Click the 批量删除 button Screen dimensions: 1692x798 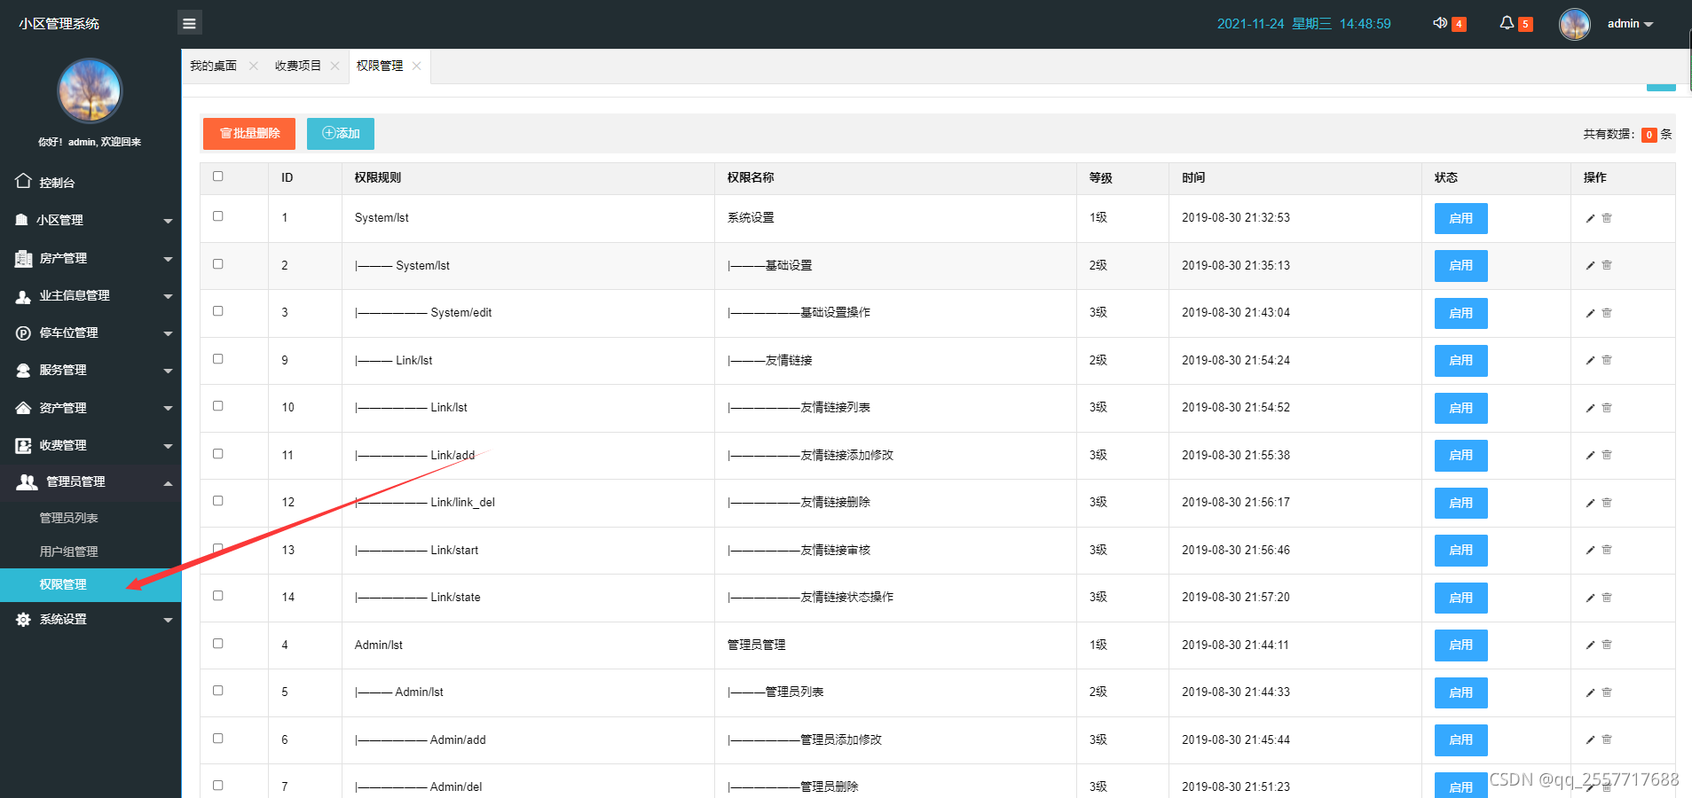pyautogui.click(x=249, y=134)
